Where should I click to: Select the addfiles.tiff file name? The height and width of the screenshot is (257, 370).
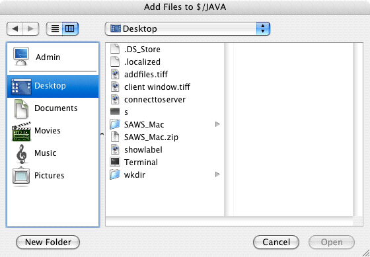(x=146, y=75)
